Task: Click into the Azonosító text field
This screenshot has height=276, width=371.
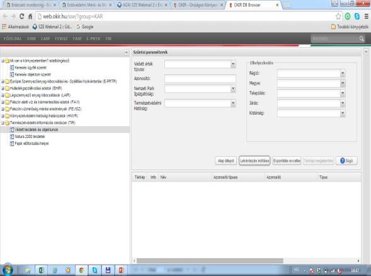Action: click(200, 79)
